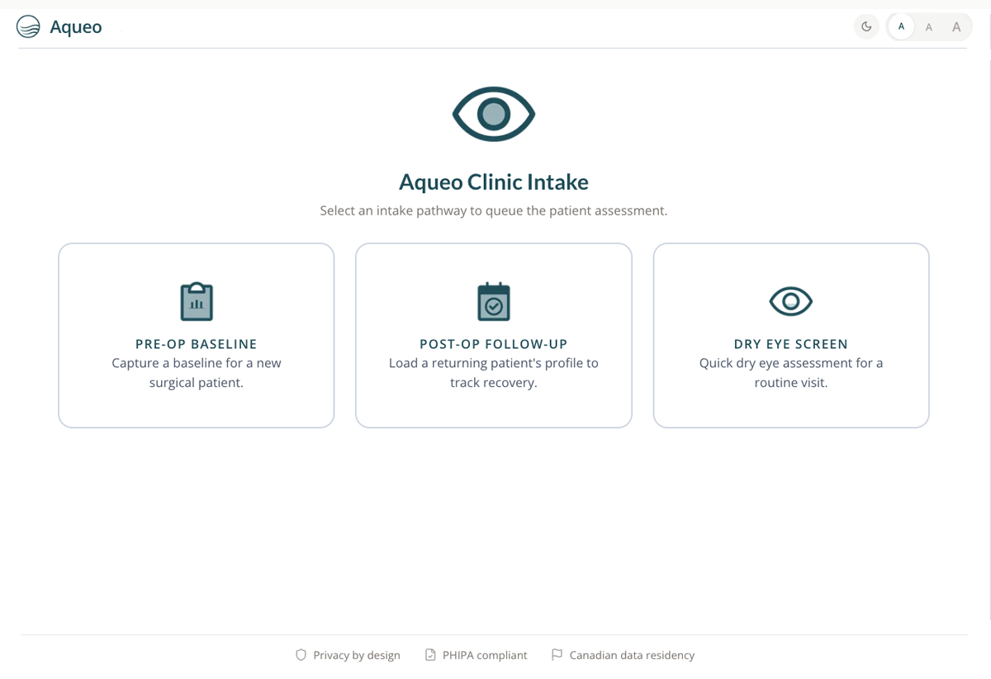Click 'Load a returning patient's profile' description text

tap(494, 373)
